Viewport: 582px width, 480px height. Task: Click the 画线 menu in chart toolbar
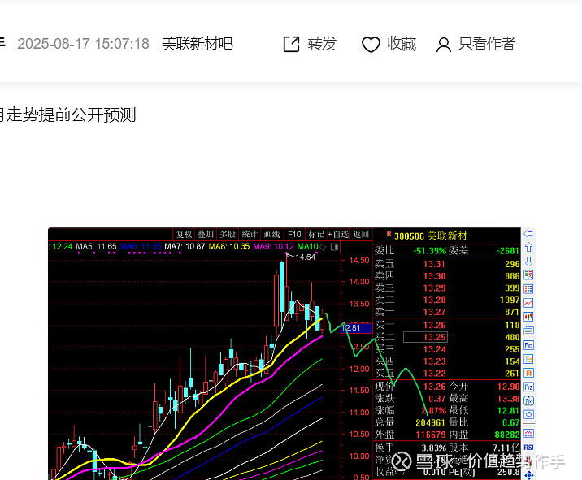(271, 235)
